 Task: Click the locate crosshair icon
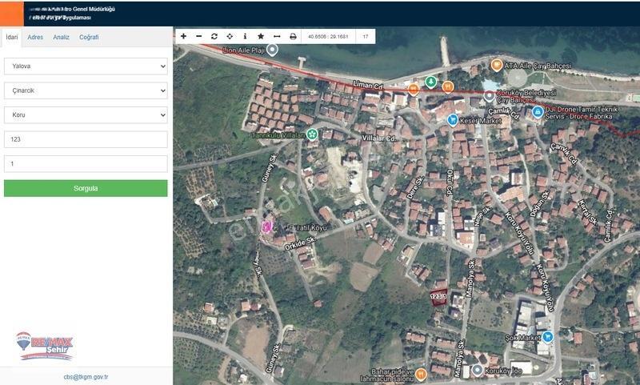tap(230, 36)
